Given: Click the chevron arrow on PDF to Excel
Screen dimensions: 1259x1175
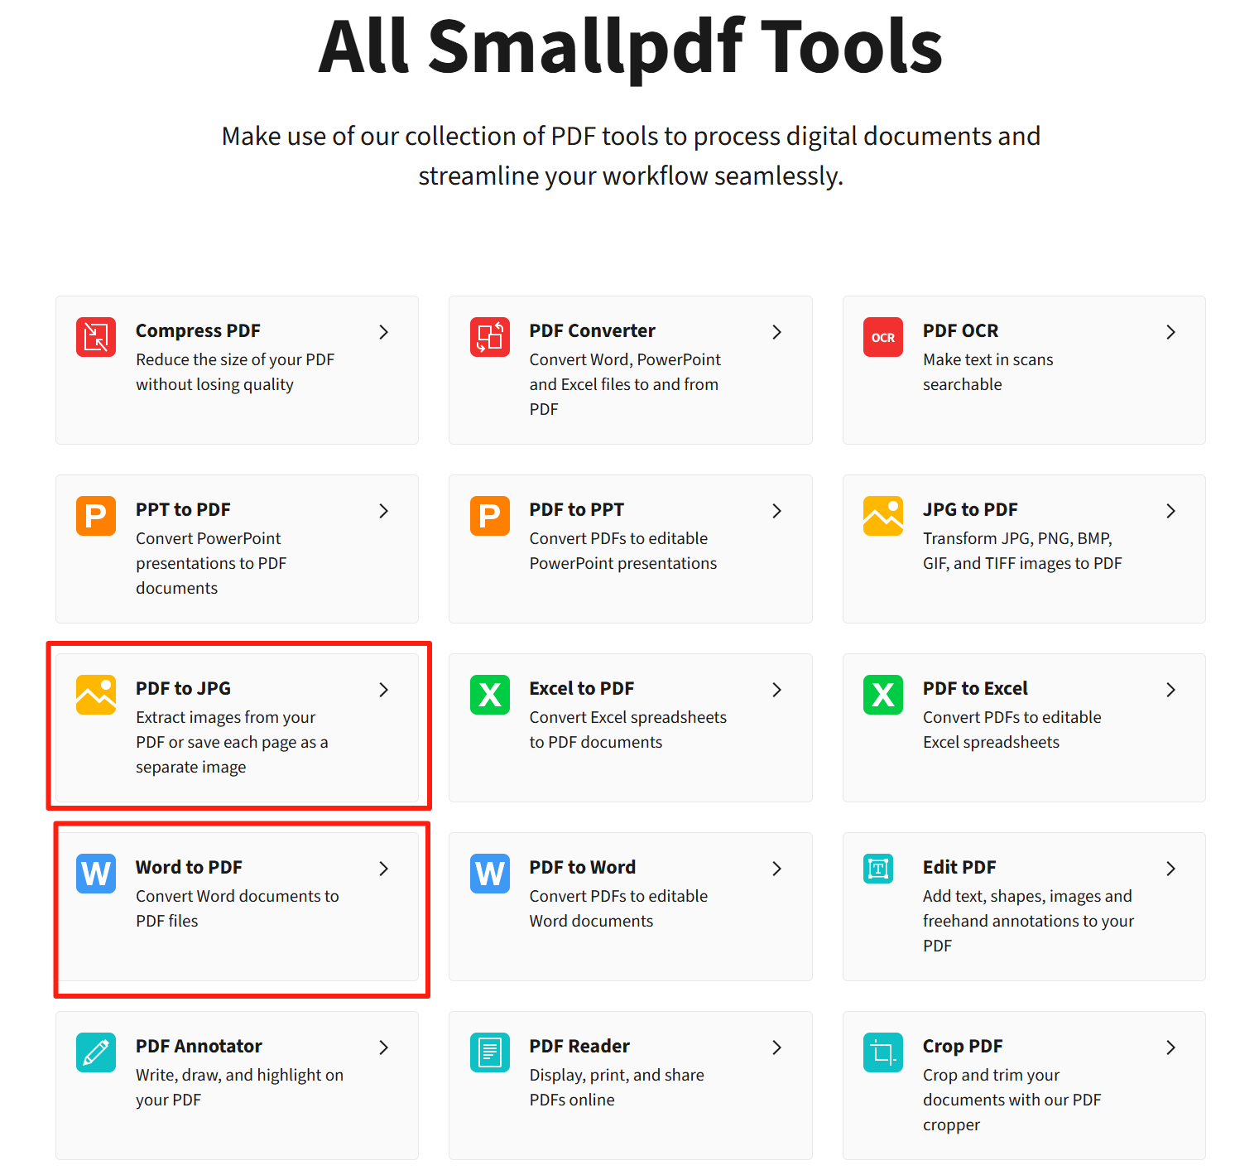Looking at the screenshot, I should [x=1170, y=690].
